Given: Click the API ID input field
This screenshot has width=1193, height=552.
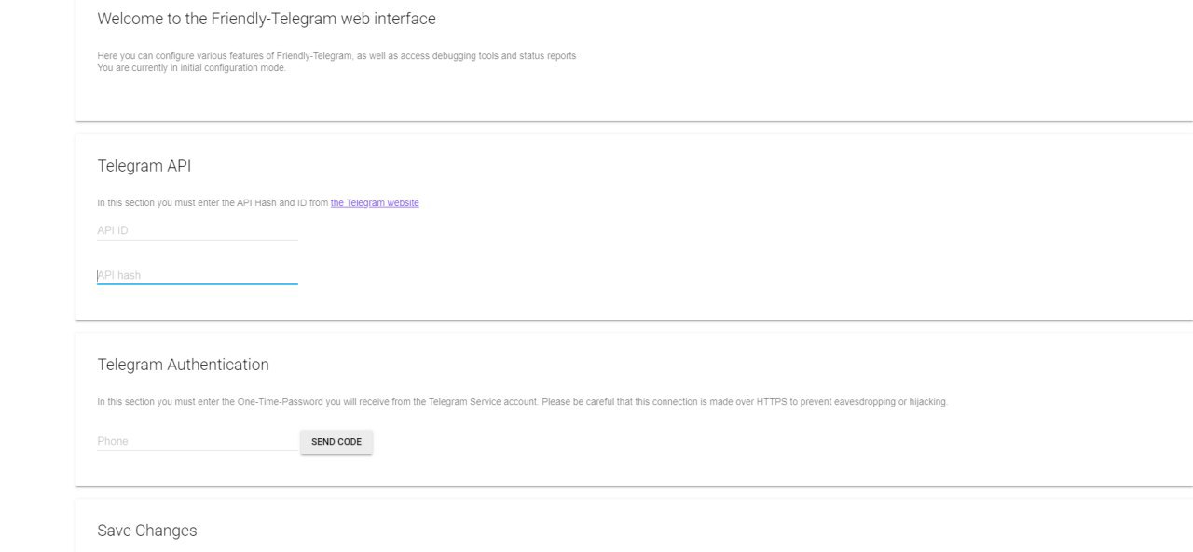Looking at the screenshot, I should click(198, 230).
